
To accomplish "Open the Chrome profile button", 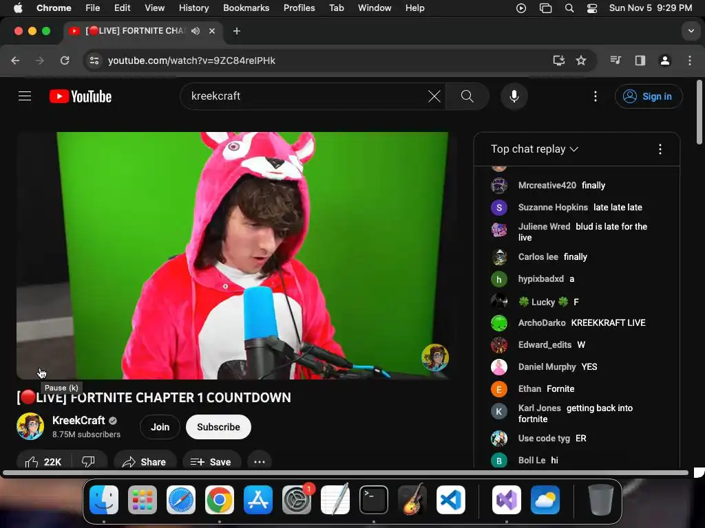I will pyautogui.click(x=665, y=60).
